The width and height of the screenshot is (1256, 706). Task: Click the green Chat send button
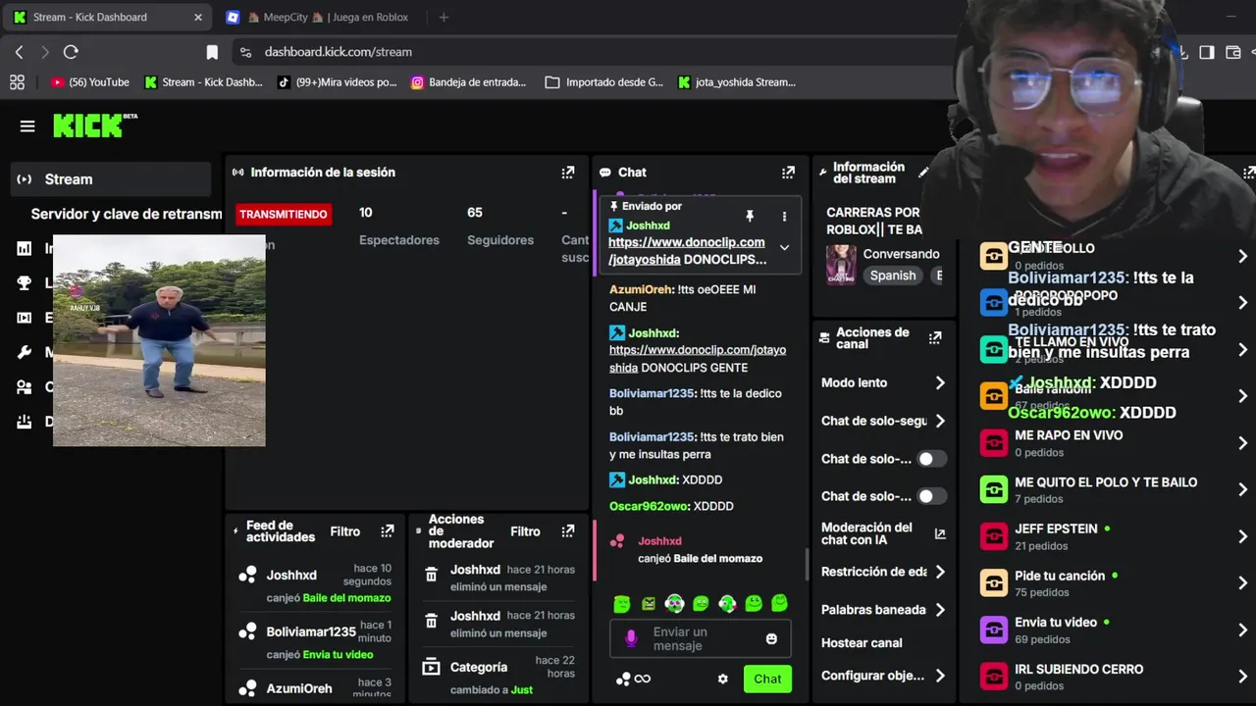[x=767, y=679]
